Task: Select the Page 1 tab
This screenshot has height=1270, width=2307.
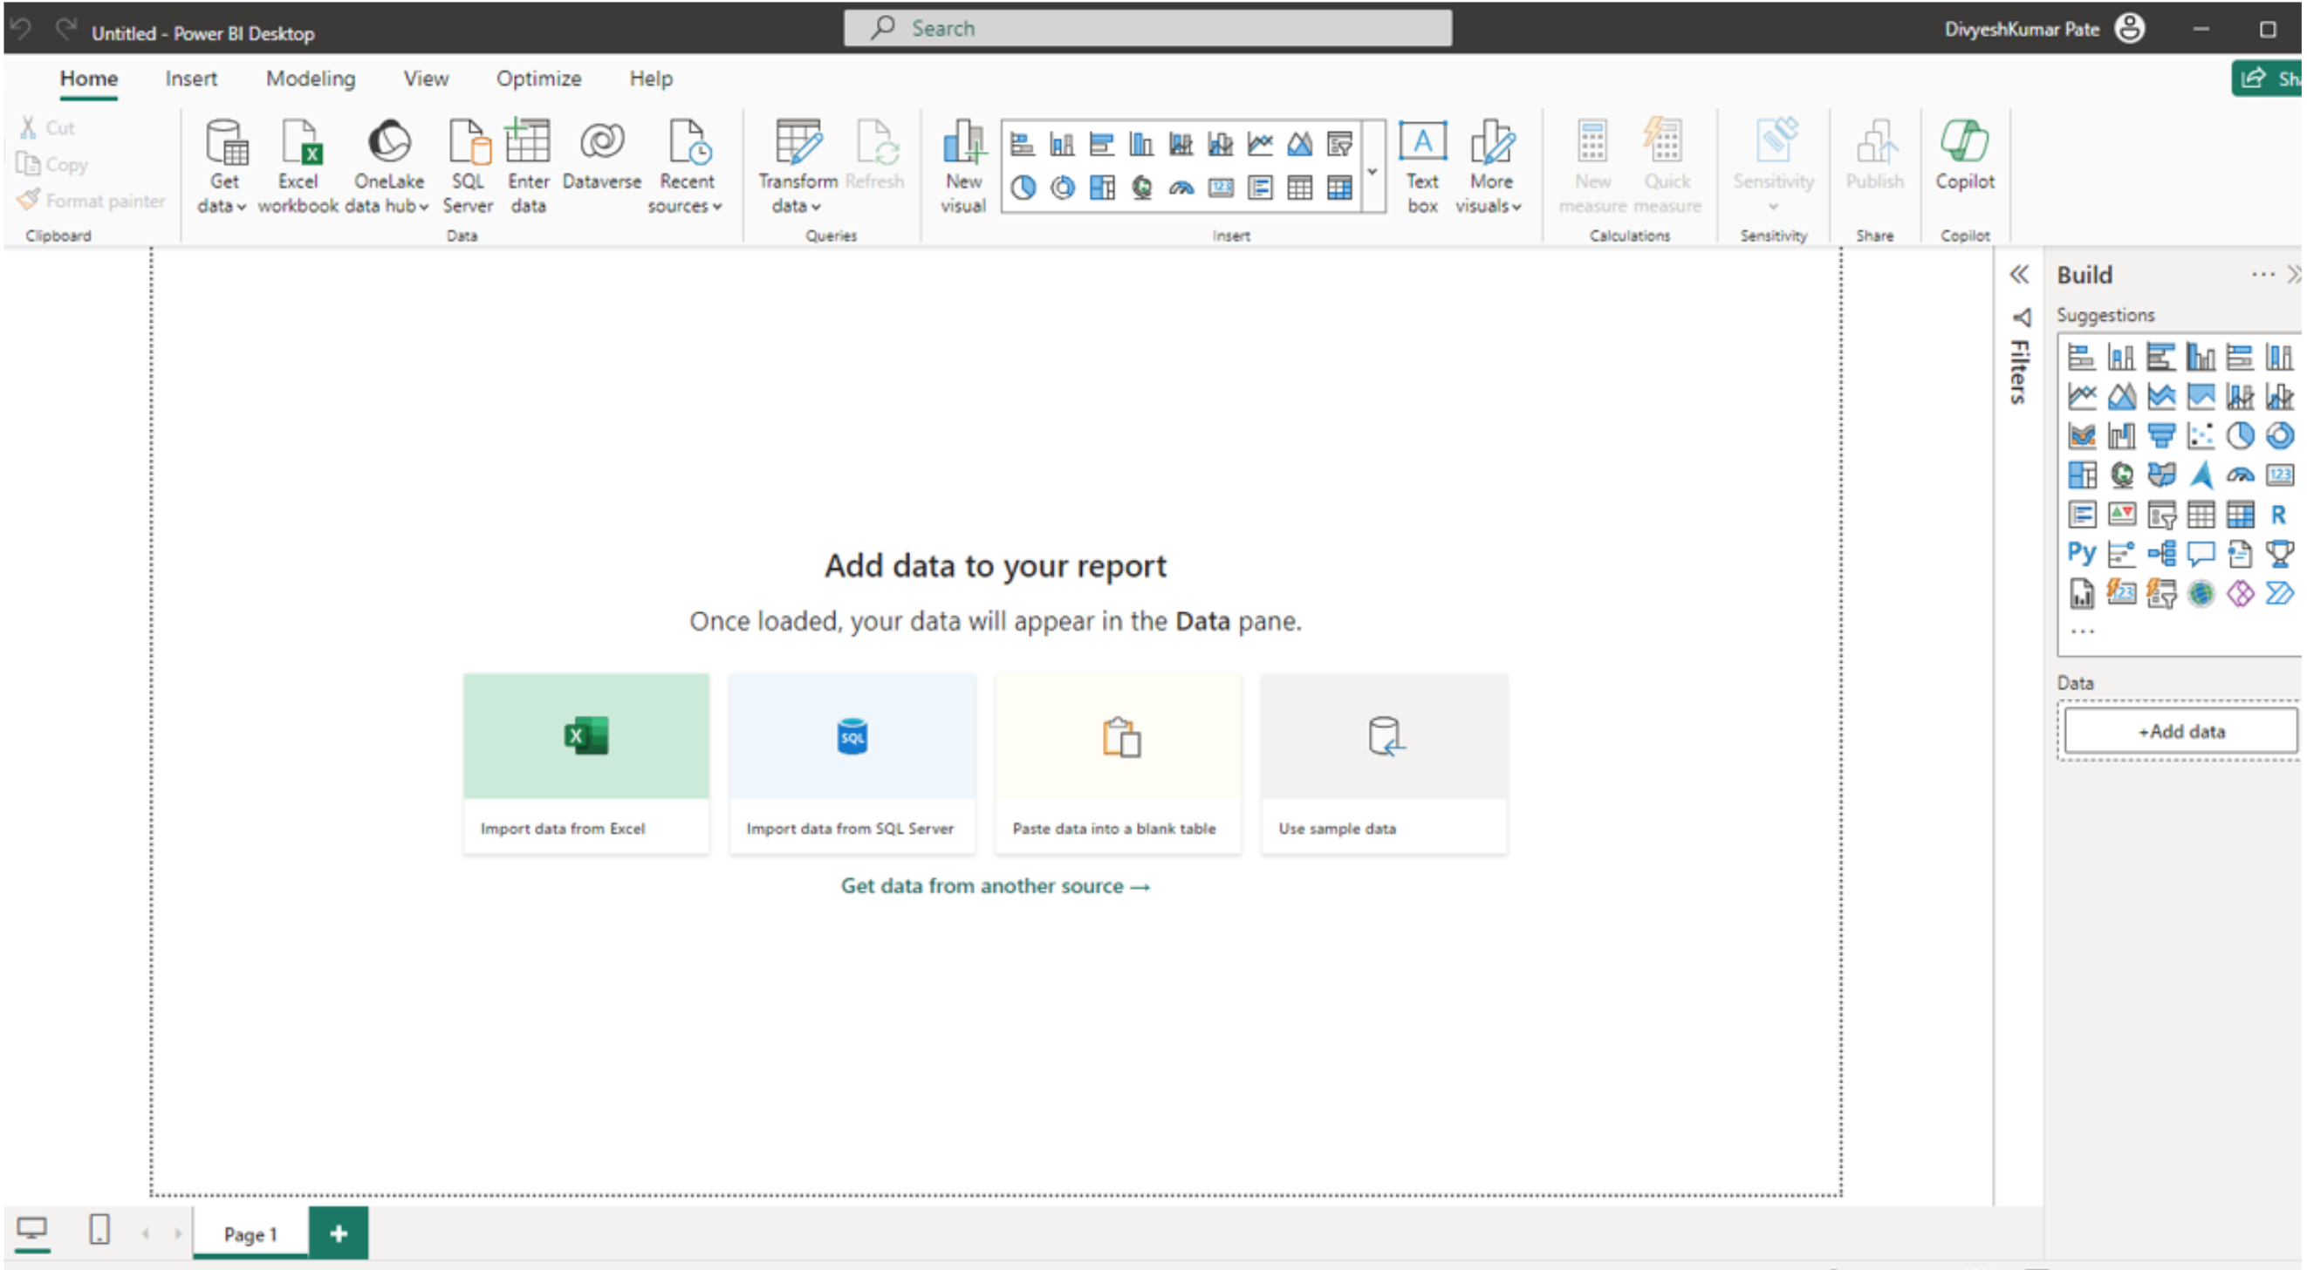Action: coord(250,1233)
